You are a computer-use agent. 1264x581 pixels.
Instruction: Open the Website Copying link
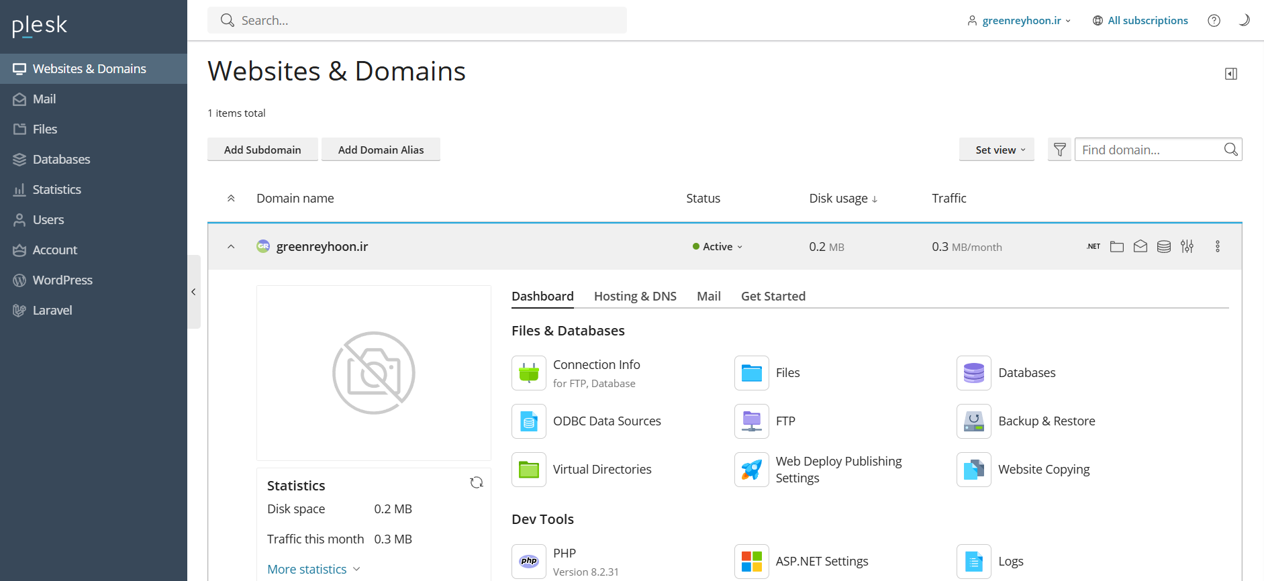point(1044,470)
